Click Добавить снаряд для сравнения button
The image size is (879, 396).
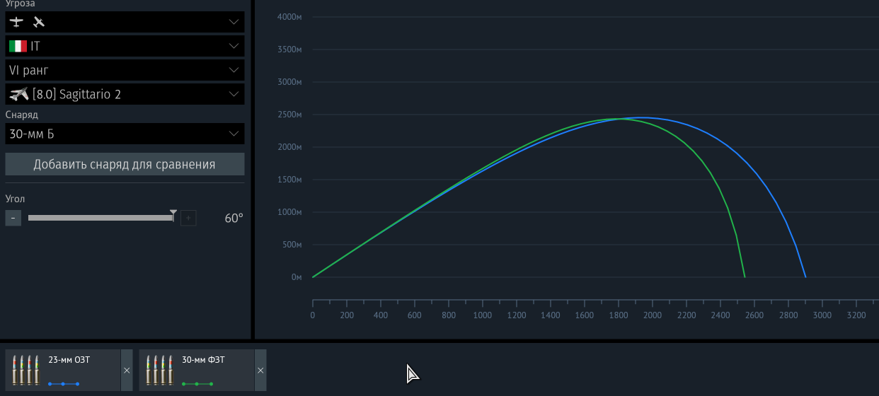[x=125, y=165]
